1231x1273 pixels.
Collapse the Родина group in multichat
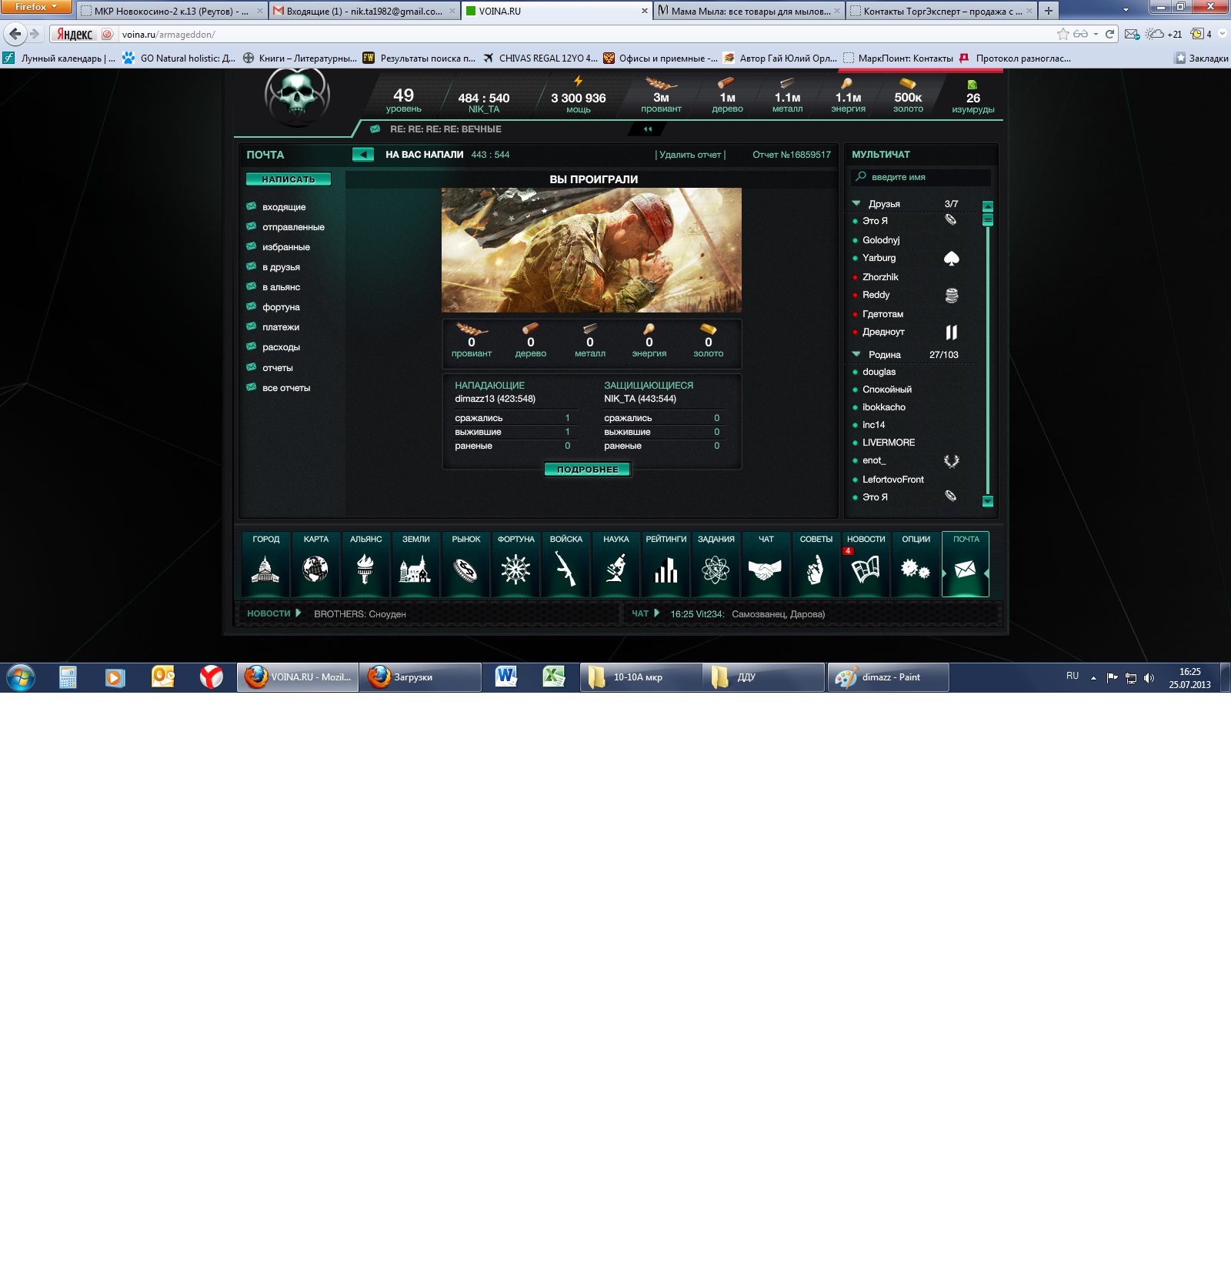coord(856,355)
